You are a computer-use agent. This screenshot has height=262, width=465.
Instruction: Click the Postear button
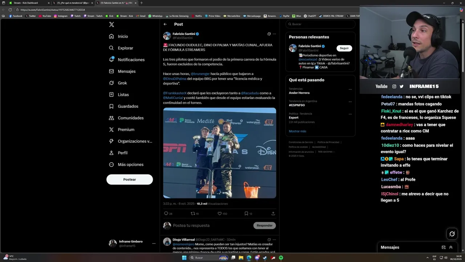pos(129,179)
